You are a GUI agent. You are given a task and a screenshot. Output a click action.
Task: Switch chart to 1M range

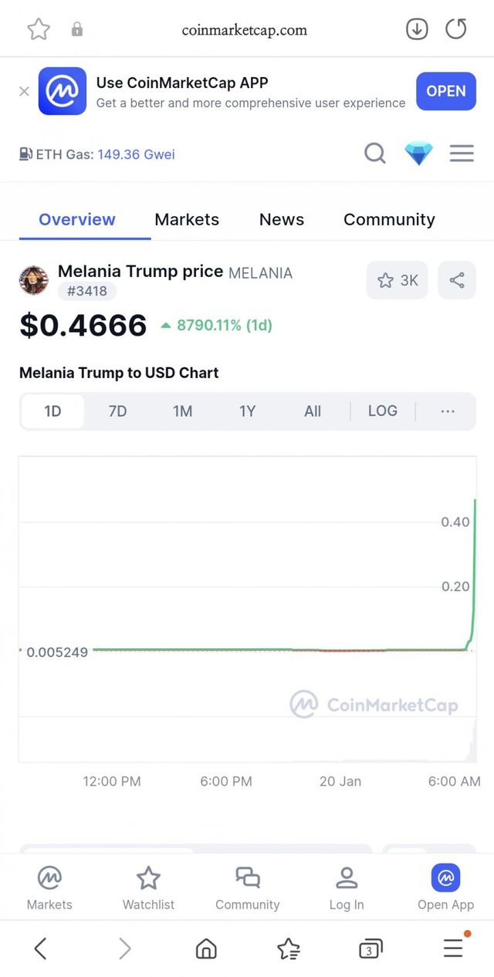[182, 411]
